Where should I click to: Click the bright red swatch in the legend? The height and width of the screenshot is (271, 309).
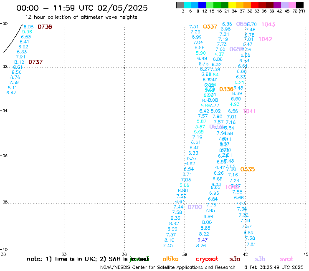254,5
